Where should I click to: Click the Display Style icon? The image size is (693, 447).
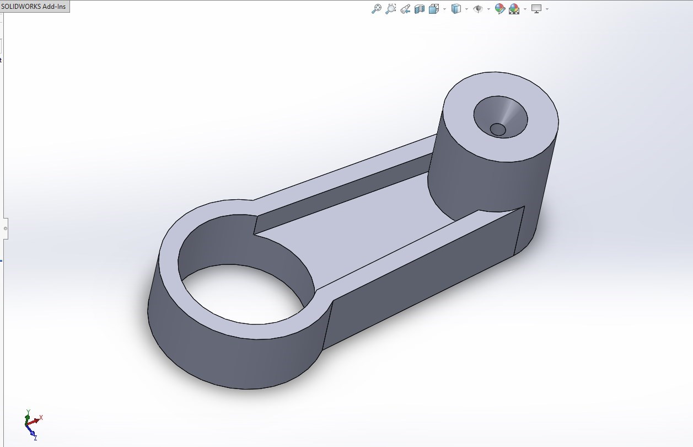pos(456,9)
